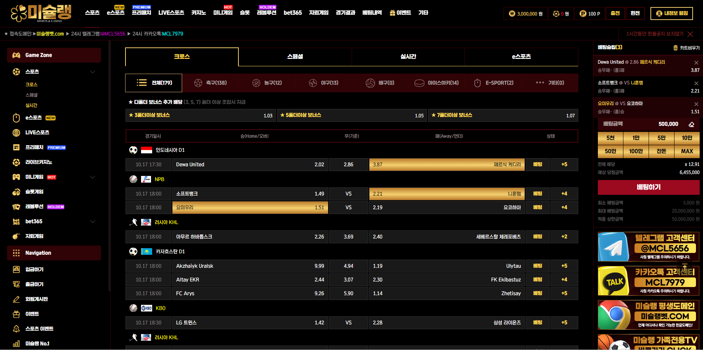Open 내정보 펼침 button
Viewport: 703px width, 350px height.
(672, 13)
